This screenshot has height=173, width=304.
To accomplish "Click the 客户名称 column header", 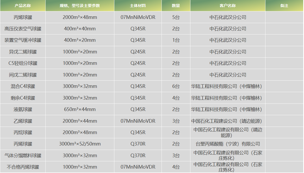I will (228, 5).
